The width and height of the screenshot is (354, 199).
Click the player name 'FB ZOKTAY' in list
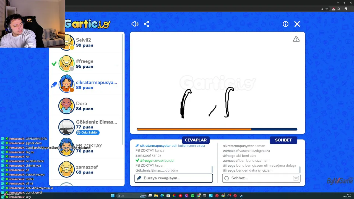point(89,146)
